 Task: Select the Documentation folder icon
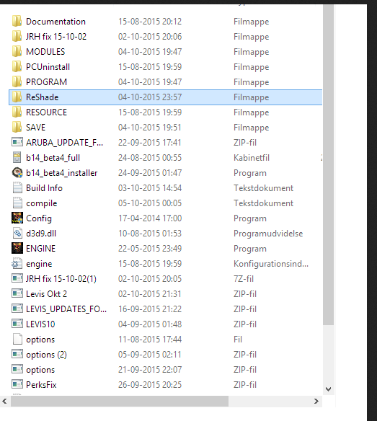[x=17, y=21]
